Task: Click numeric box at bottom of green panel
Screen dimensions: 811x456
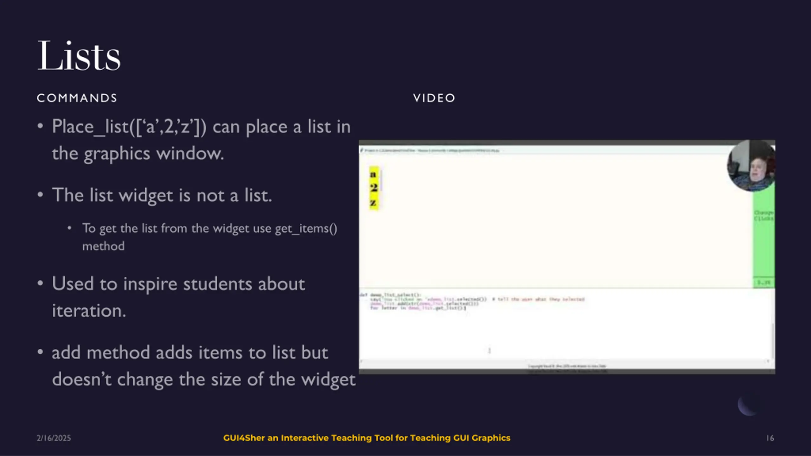Action: click(x=763, y=282)
